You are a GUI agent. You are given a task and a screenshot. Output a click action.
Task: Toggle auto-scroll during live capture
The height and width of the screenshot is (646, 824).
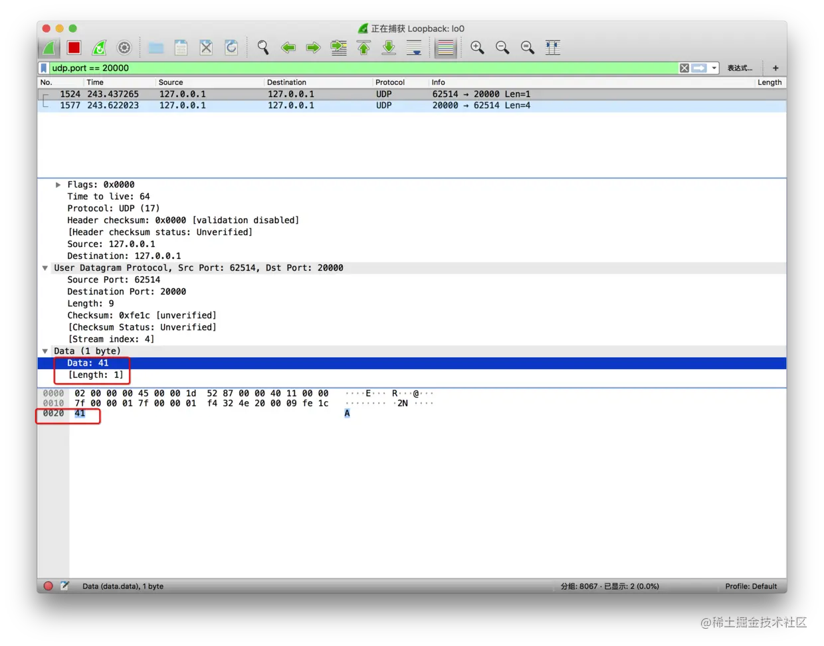click(414, 48)
